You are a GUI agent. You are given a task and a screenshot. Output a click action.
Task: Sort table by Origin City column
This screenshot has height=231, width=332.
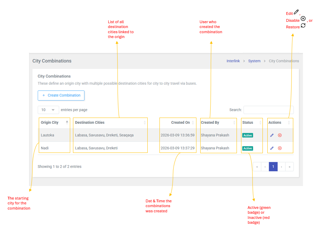tap(50, 122)
